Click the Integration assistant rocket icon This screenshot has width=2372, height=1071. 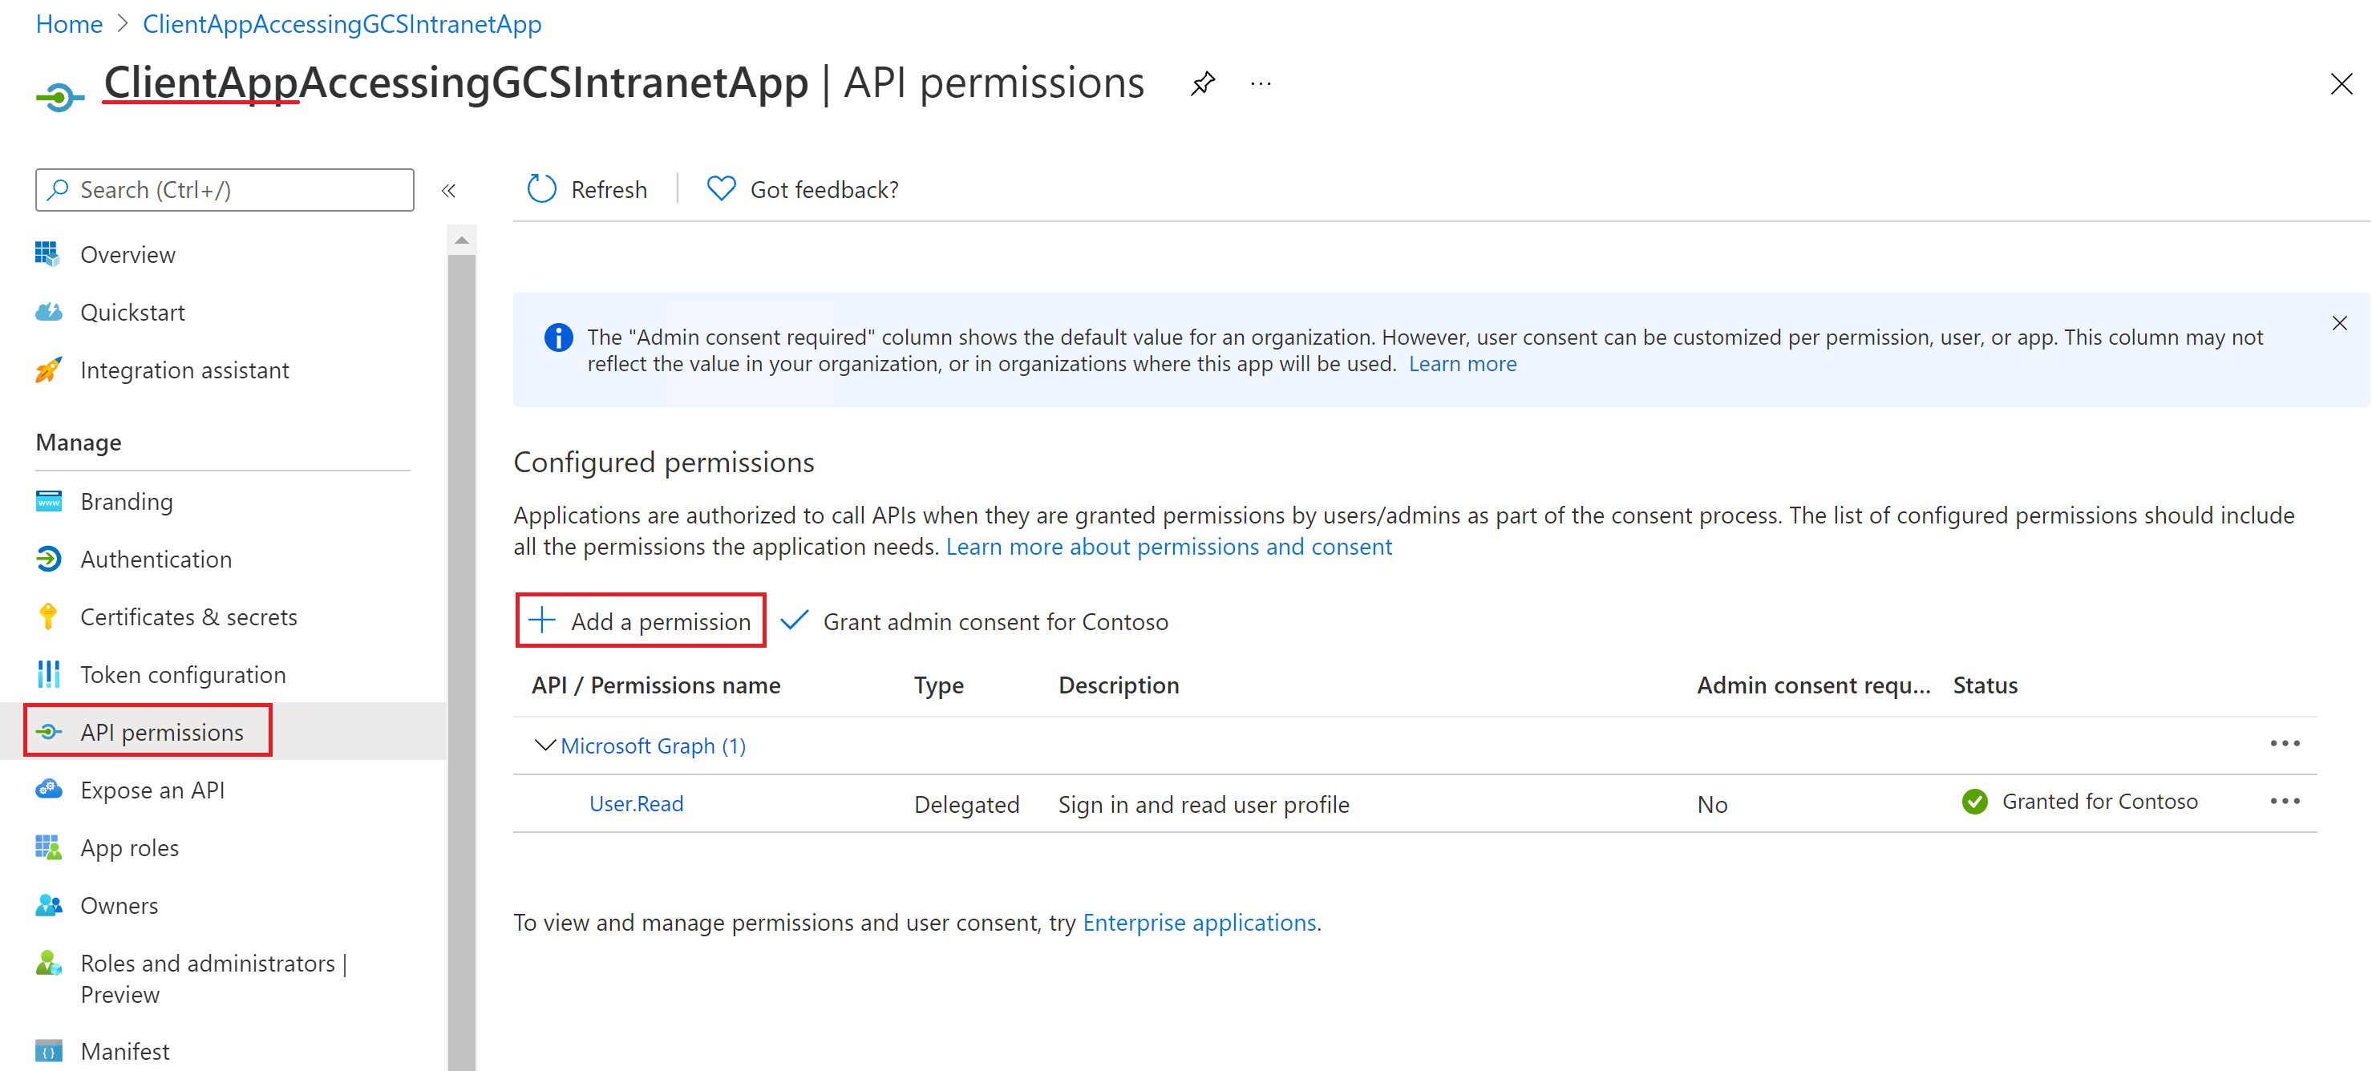coord(49,370)
